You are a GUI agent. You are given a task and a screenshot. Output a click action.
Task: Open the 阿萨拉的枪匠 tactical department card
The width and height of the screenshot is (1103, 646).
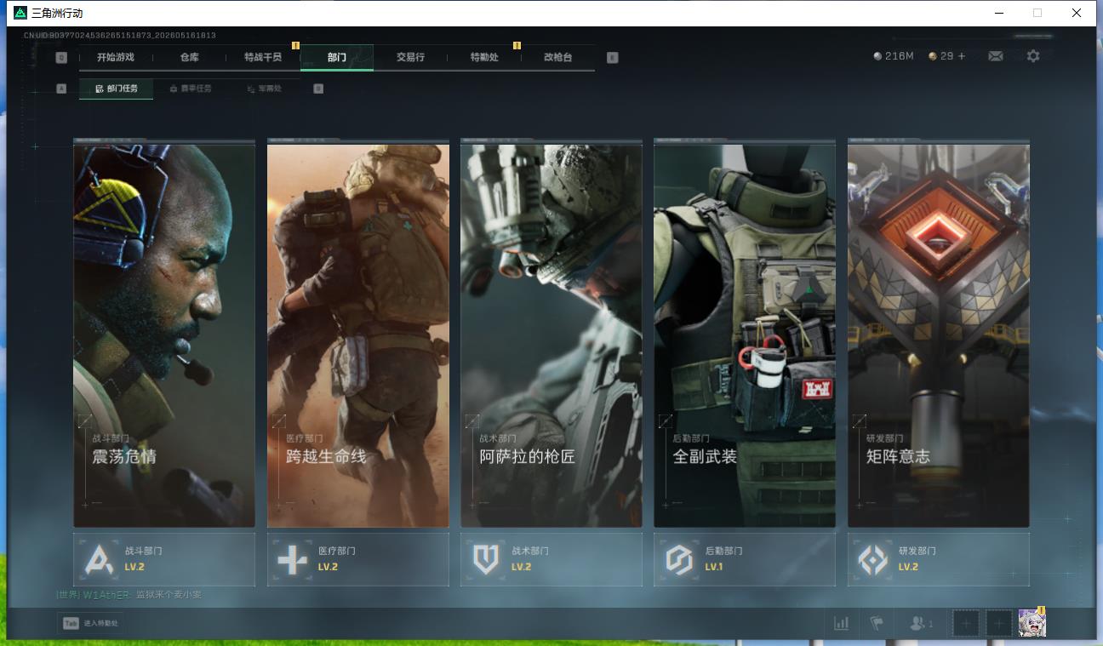click(551, 335)
